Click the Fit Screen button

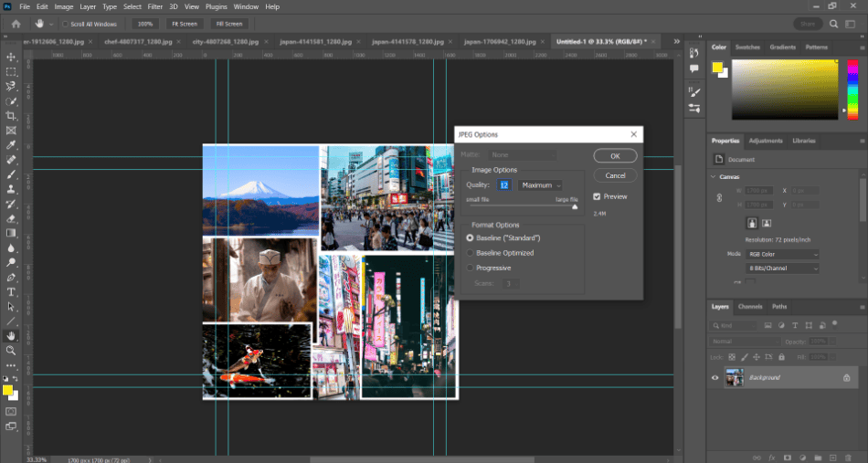tap(185, 24)
